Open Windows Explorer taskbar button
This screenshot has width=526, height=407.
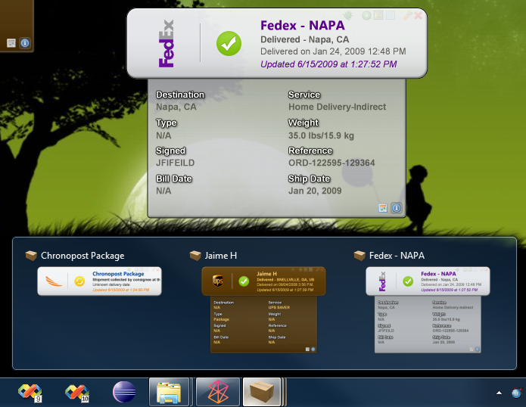(170, 392)
